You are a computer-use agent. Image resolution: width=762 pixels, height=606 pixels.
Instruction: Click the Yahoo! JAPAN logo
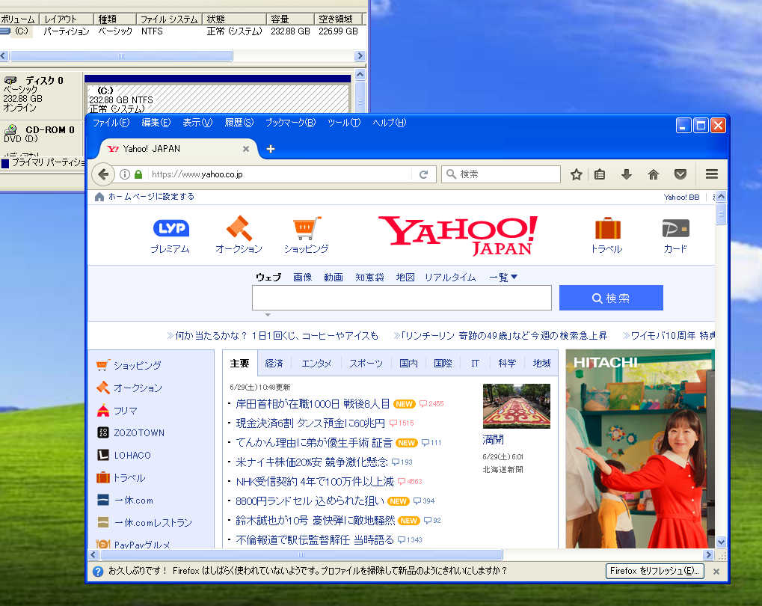pyautogui.click(x=458, y=236)
